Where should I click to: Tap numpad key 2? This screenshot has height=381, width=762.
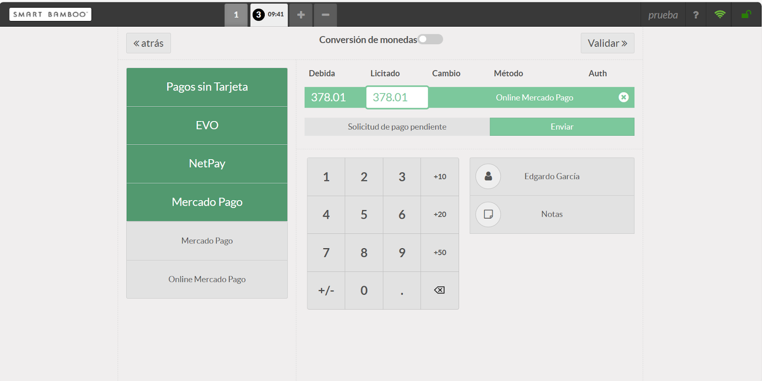tap(364, 177)
